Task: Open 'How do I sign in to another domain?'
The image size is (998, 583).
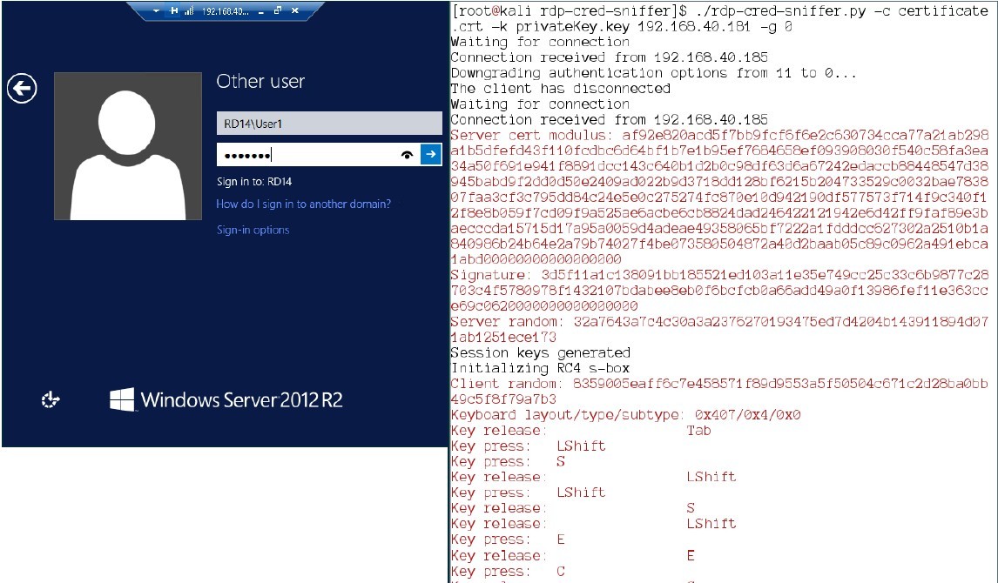Action: coord(304,204)
